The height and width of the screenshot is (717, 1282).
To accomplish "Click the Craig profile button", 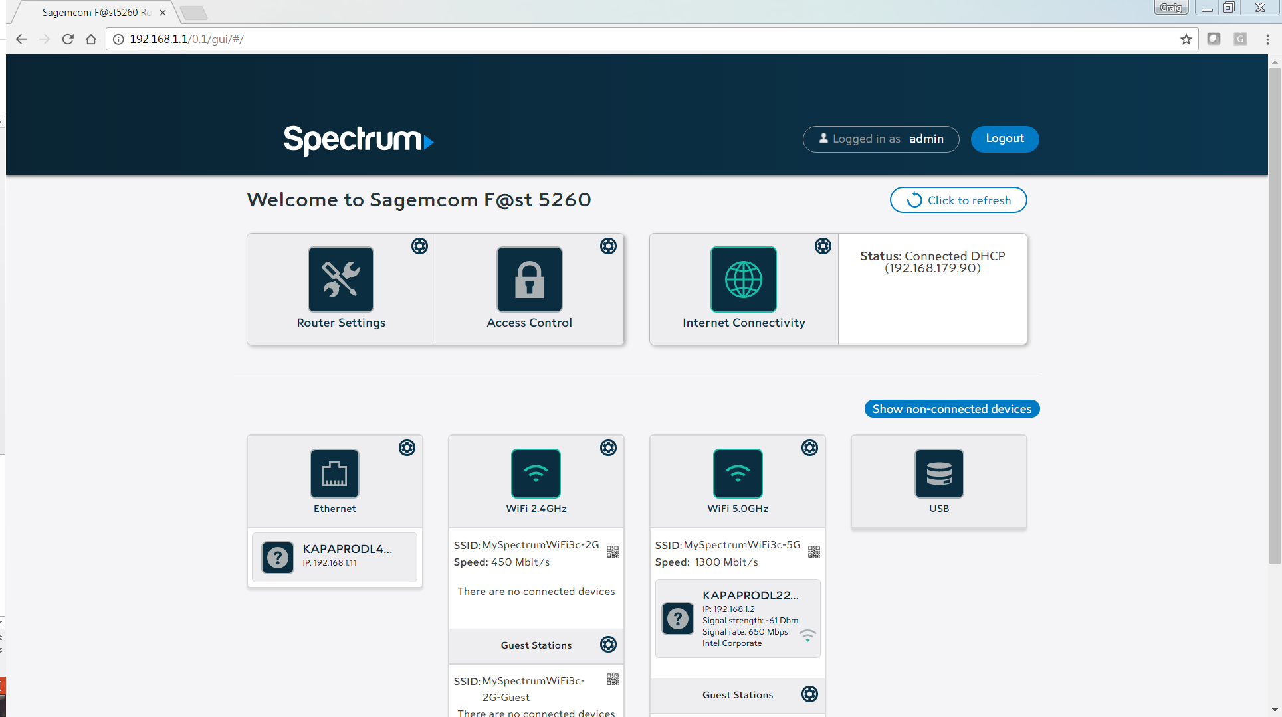I will pos(1171,8).
